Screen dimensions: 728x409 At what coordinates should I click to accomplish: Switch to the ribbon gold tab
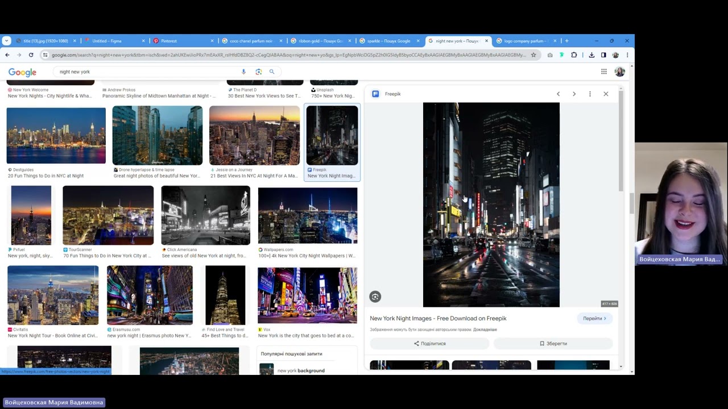point(320,41)
